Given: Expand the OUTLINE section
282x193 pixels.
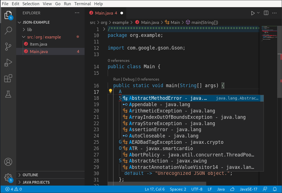Looking at the screenshot, I should point(30,175).
